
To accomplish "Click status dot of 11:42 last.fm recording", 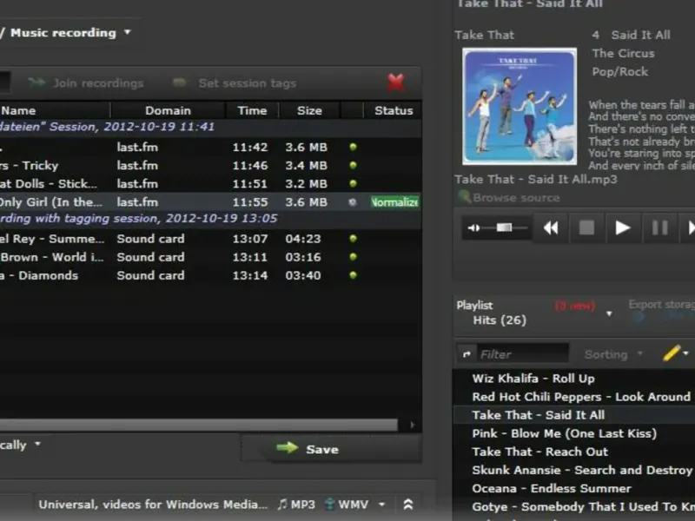I will [353, 147].
